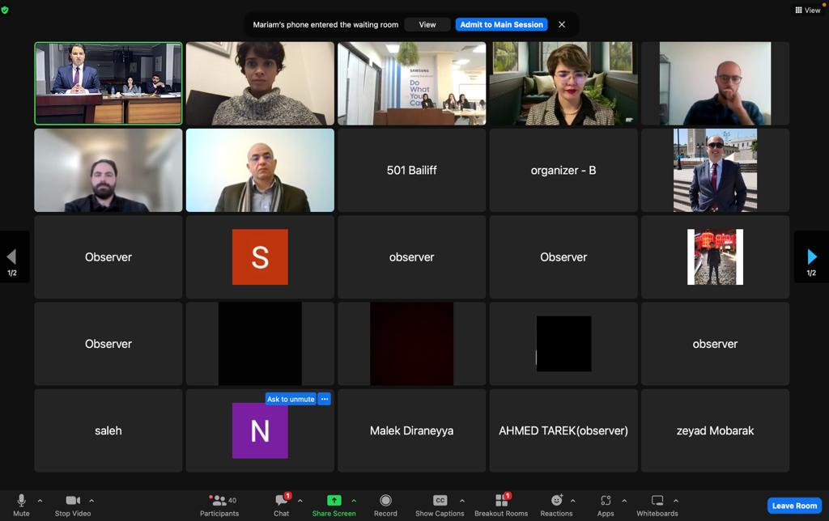Open the Reactions picker
Viewport: 829px width, 521px height.
point(556,505)
